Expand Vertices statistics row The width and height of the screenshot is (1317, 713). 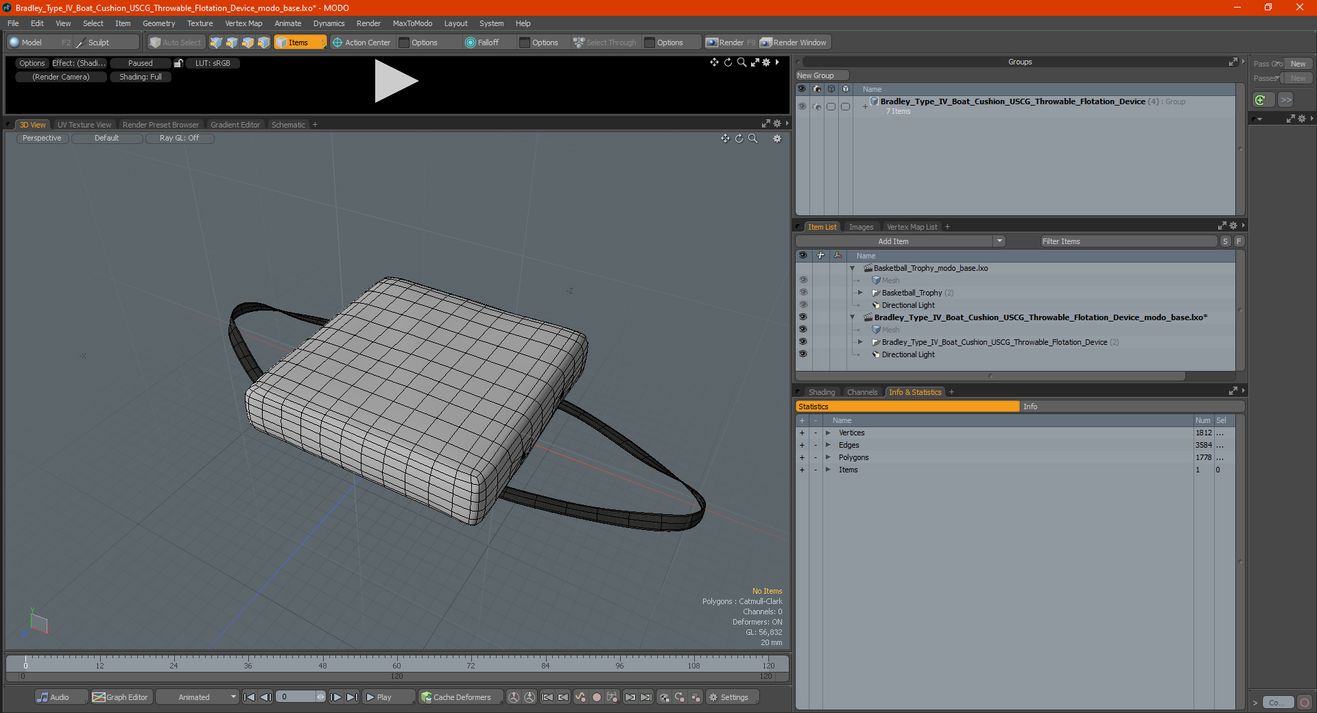coord(828,433)
